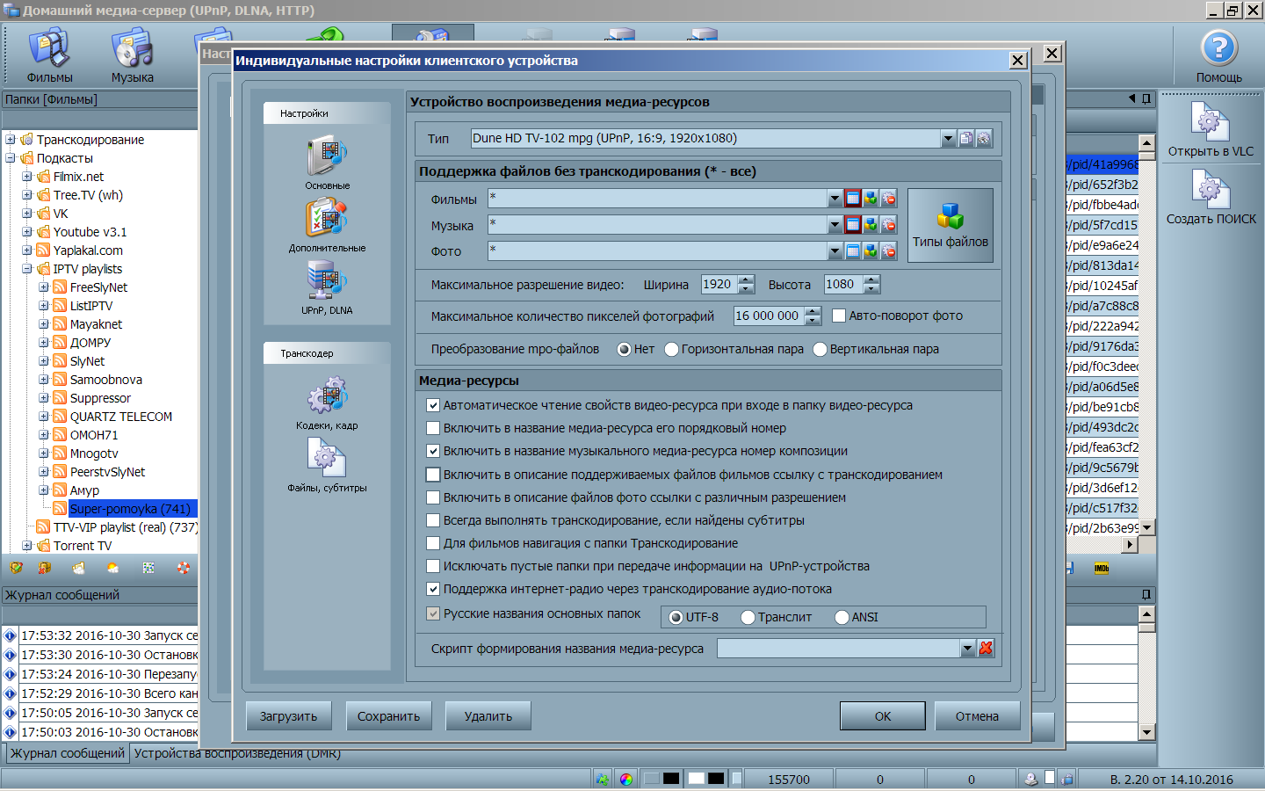Expand the Фильмы file types dropdown
The height and width of the screenshot is (791, 1265).
[835, 200]
